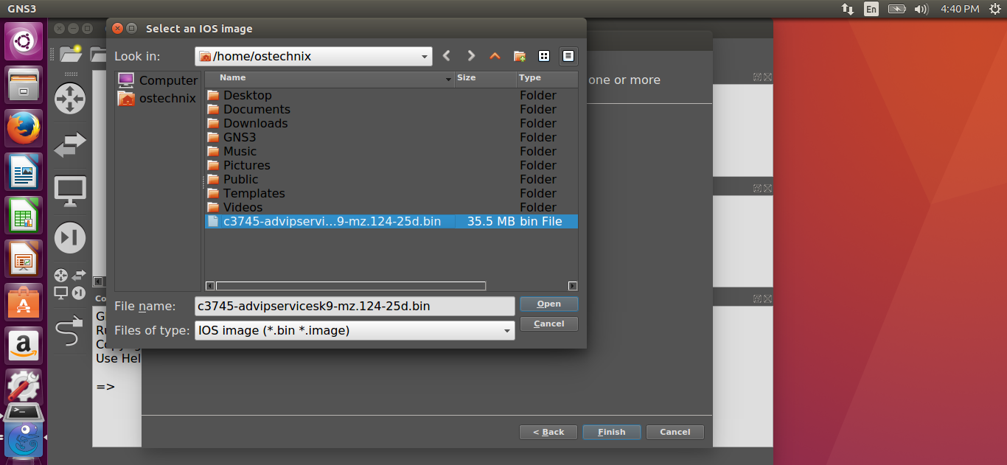The width and height of the screenshot is (1007, 465).
Task: Click Back in the wizard behind
Action: 548,432
